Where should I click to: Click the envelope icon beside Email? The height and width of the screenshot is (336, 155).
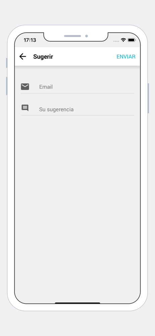[25, 87]
